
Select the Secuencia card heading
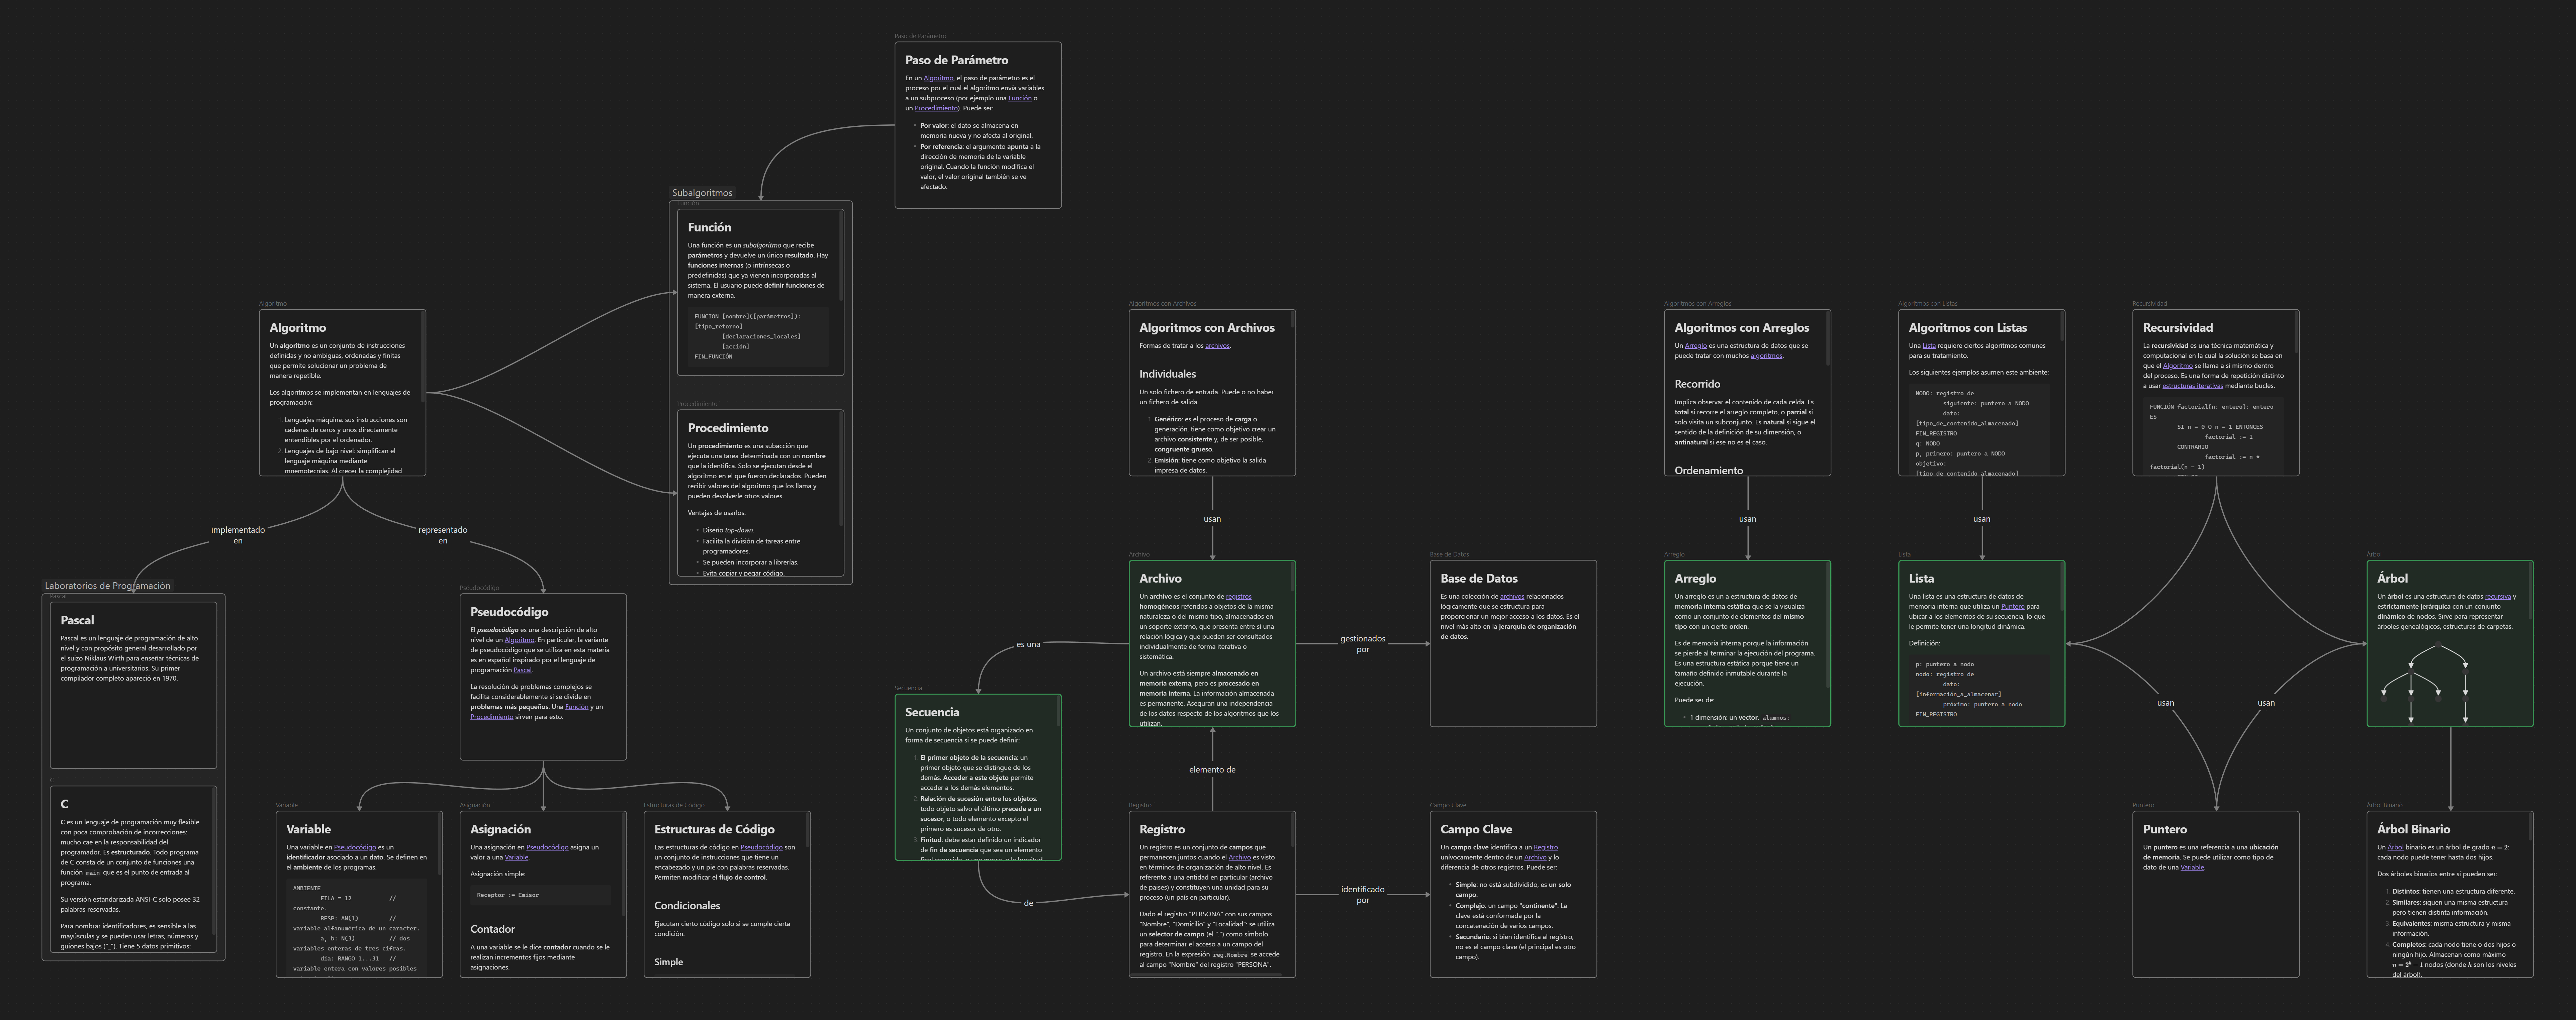(x=932, y=713)
